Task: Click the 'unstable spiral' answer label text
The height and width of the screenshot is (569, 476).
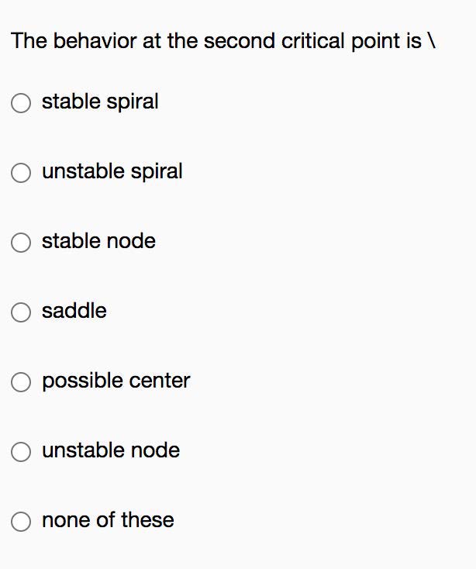Action: 112,171
